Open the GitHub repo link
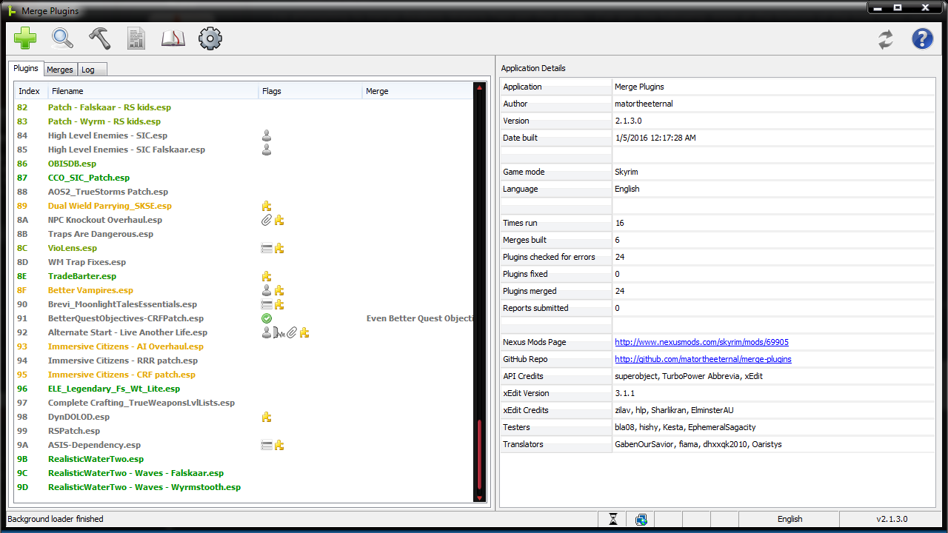Viewport: 948px width, 533px height. tap(703, 359)
